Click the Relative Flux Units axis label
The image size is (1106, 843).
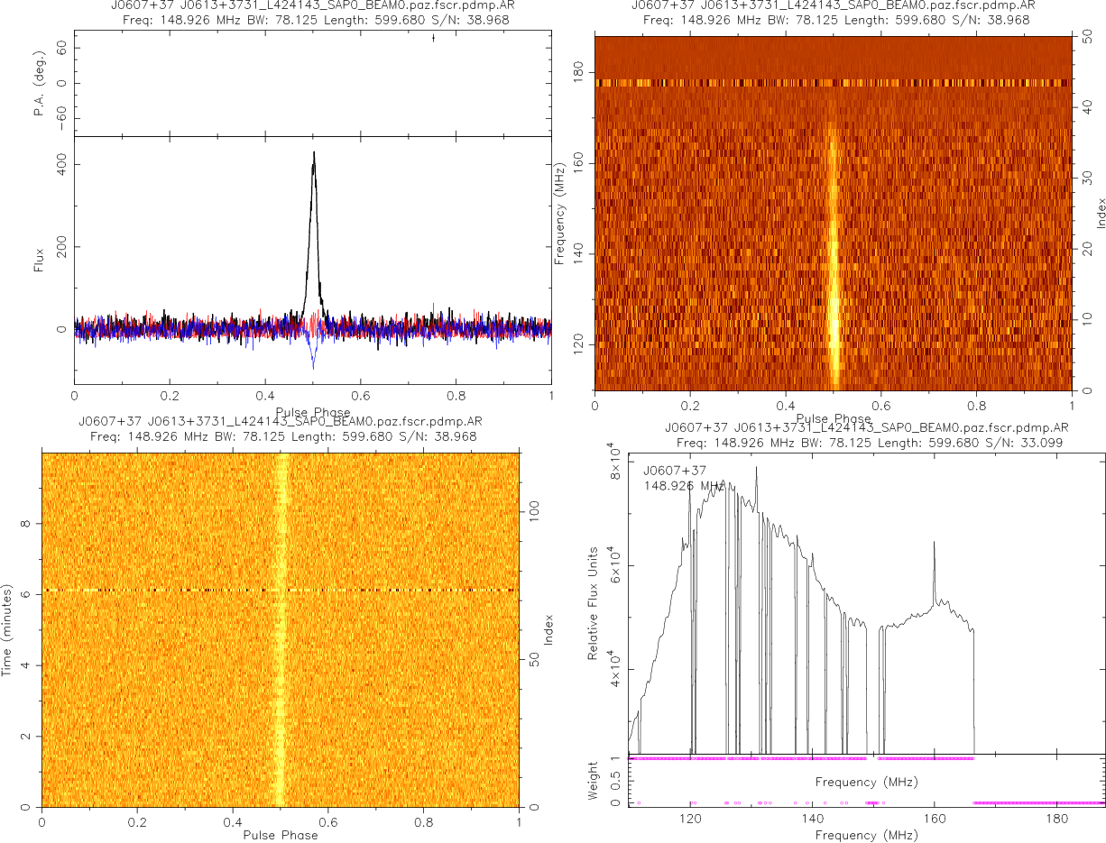point(593,602)
